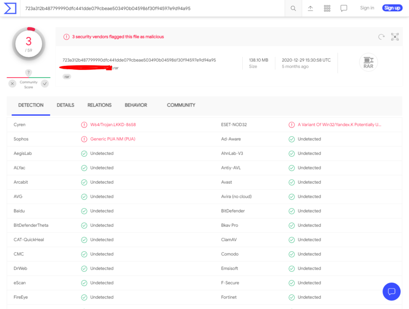Open the comments speech bubble icon in header
The width and height of the screenshot is (409, 309).
pos(344,8)
